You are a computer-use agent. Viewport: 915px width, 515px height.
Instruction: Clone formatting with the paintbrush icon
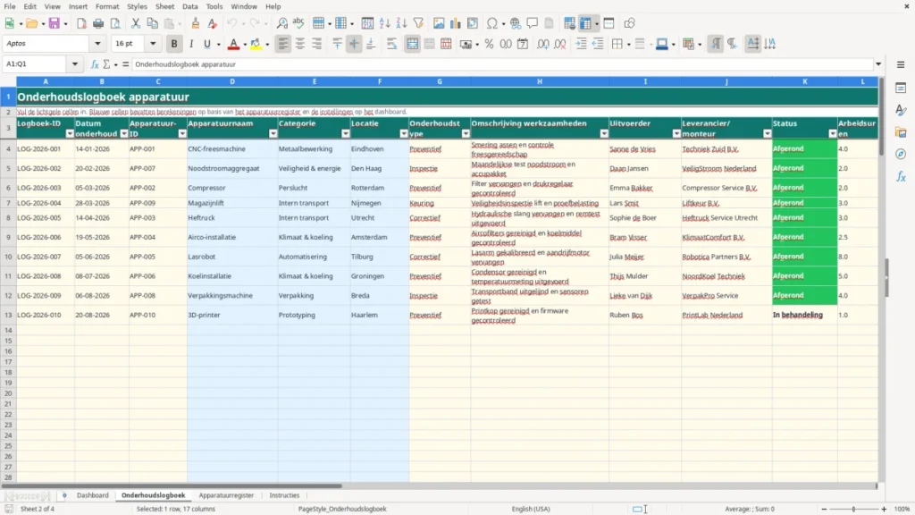196,23
